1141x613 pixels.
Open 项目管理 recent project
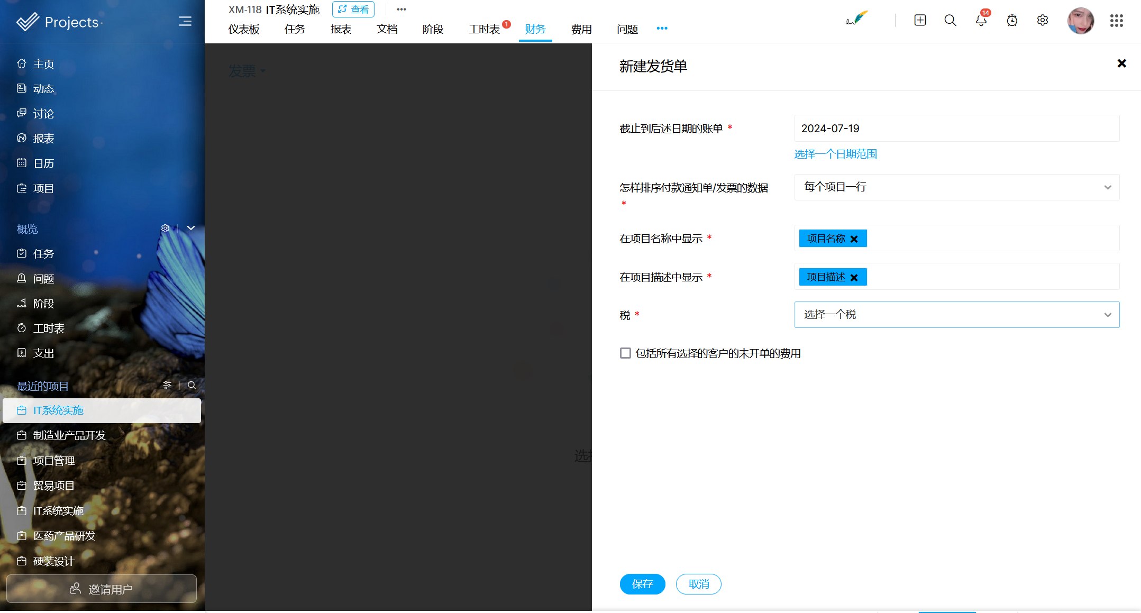pos(54,461)
